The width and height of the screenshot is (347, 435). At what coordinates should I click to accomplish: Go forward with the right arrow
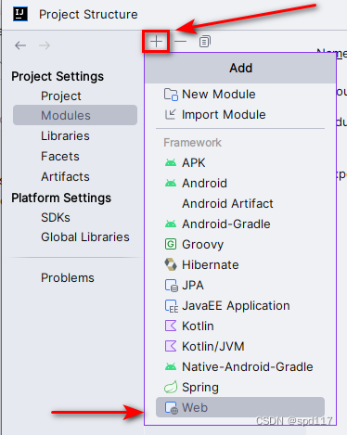click(45, 45)
